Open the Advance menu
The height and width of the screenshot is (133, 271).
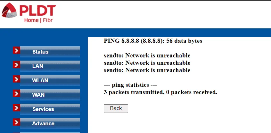(x=50, y=123)
